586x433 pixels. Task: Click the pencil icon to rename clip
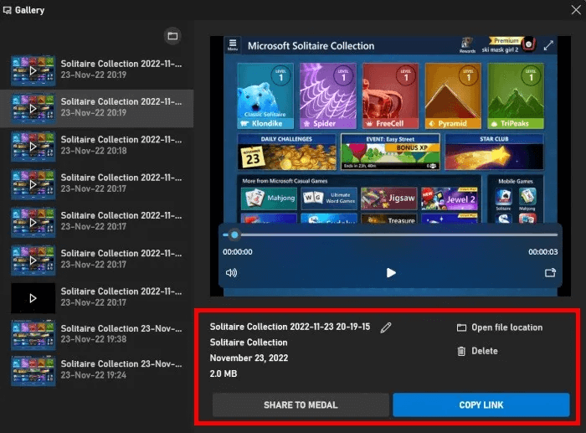(x=386, y=327)
